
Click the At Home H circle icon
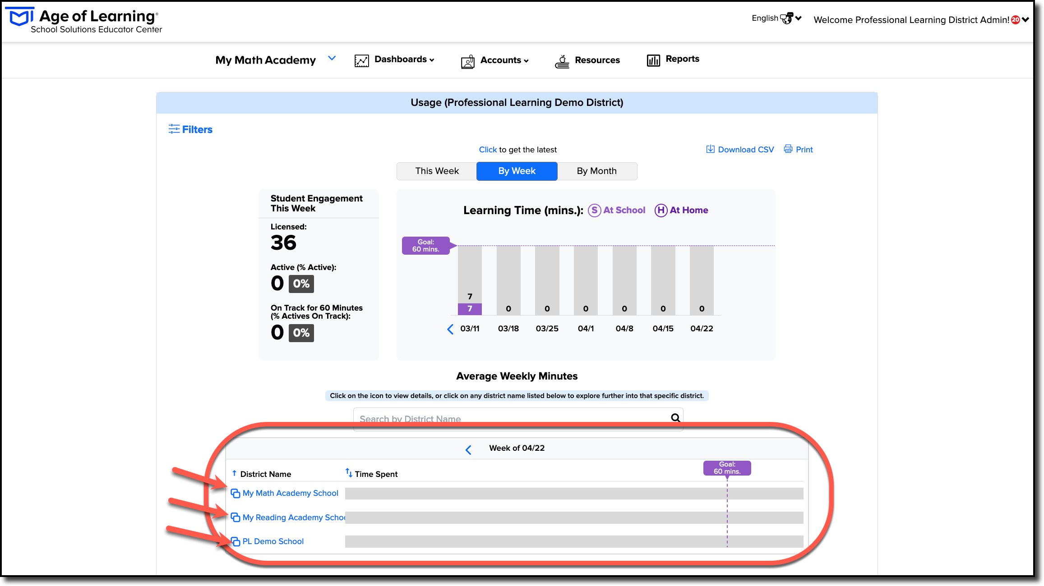coord(661,210)
